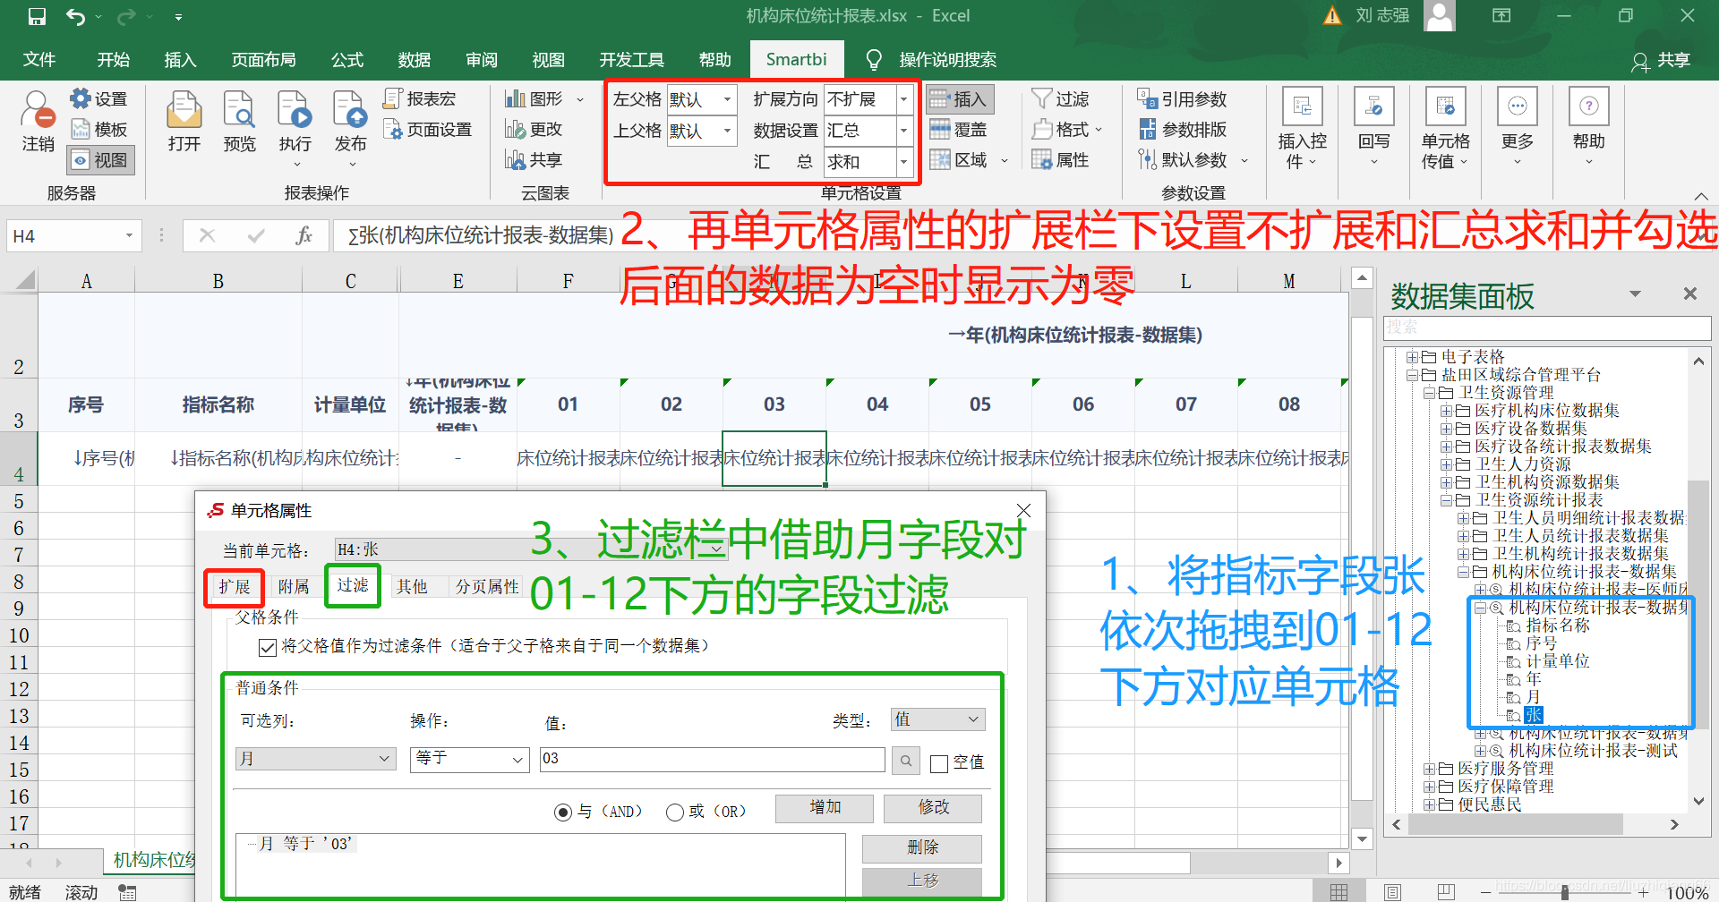
Task: Open the Smartbi ribbon tab
Action: (796, 60)
